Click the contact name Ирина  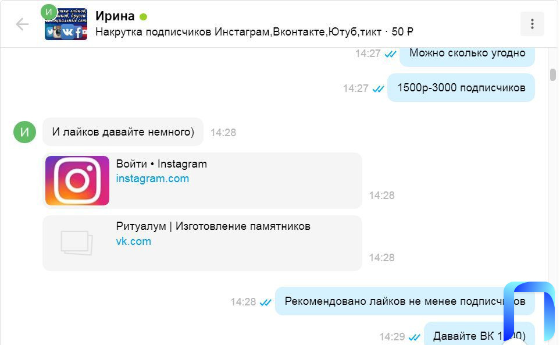pyautogui.click(x=115, y=16)
